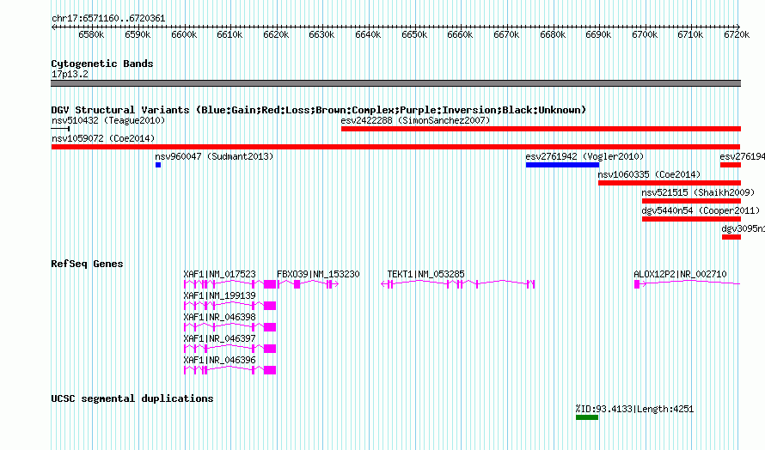The width and height of the screenshot is (765, 450).
Task: Select the XAF1|NM_199139 transcript label
Action: (219, 296)
